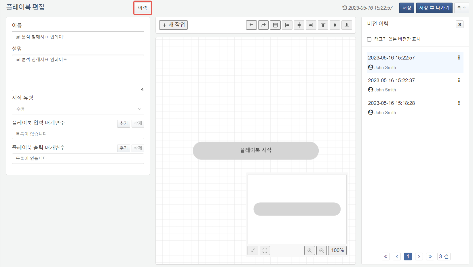This screenshot has width=473, height=267.
Task: Align selected tasks to the right
Action: click(311, 25)
